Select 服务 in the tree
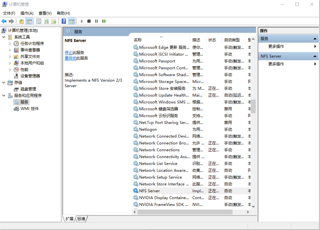The image size is (320, 230). (x=24, y=102)
